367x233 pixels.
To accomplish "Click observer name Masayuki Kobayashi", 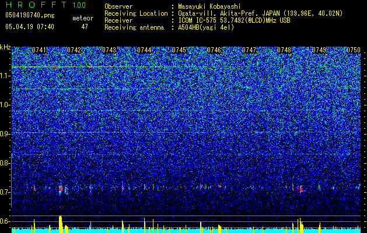I will point(209,6).
